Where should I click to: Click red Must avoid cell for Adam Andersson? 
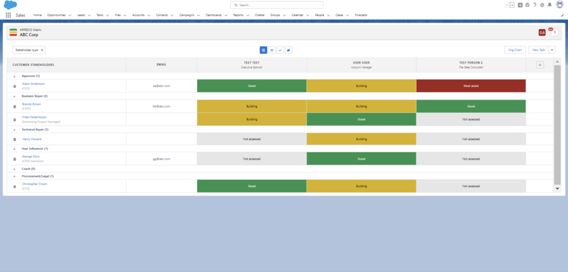[x=471, y=86]
